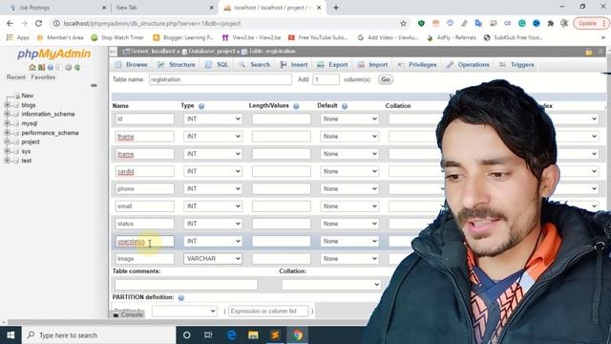Open the Import tab

[x=373, y=65]
